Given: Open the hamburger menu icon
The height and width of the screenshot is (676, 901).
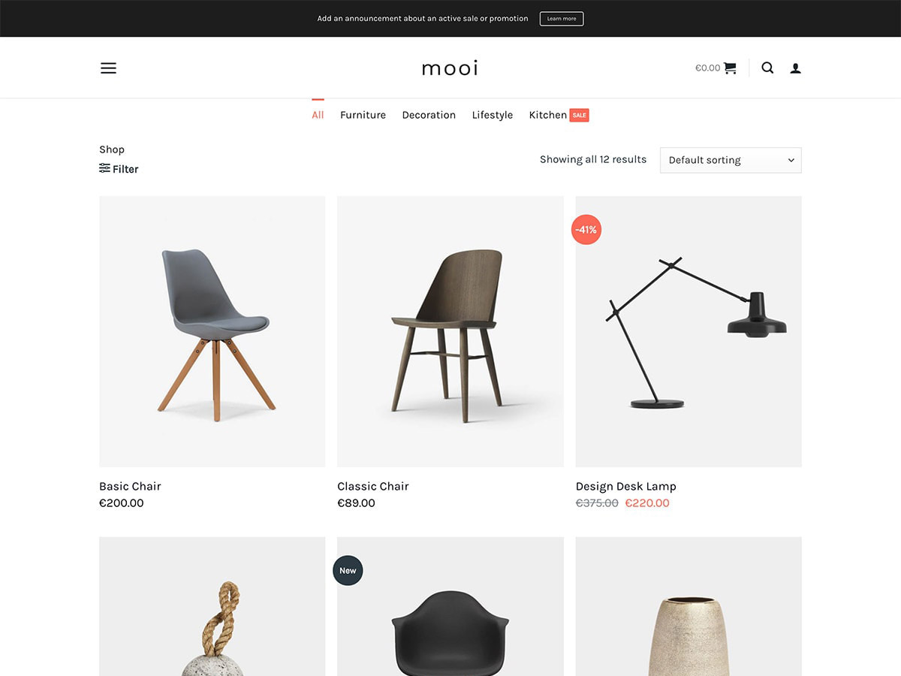Looking at the screenshot, I should click(x=108, y=68).
